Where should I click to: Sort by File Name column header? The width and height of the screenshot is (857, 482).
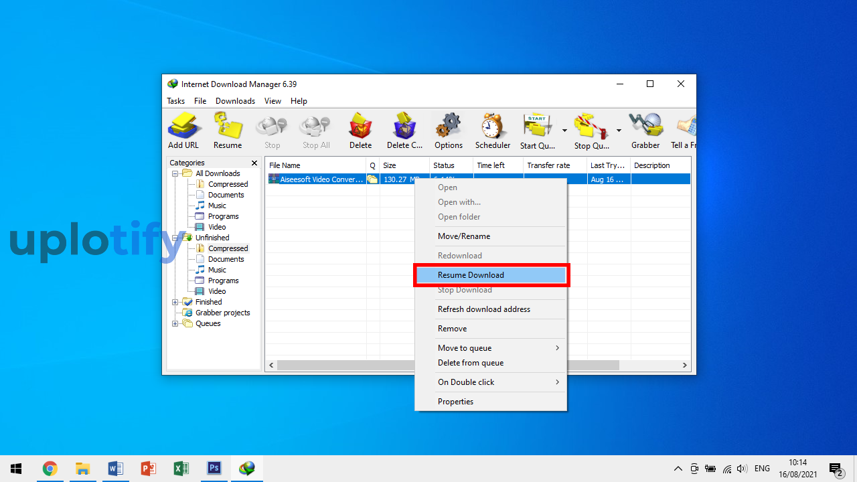(315, 165)
